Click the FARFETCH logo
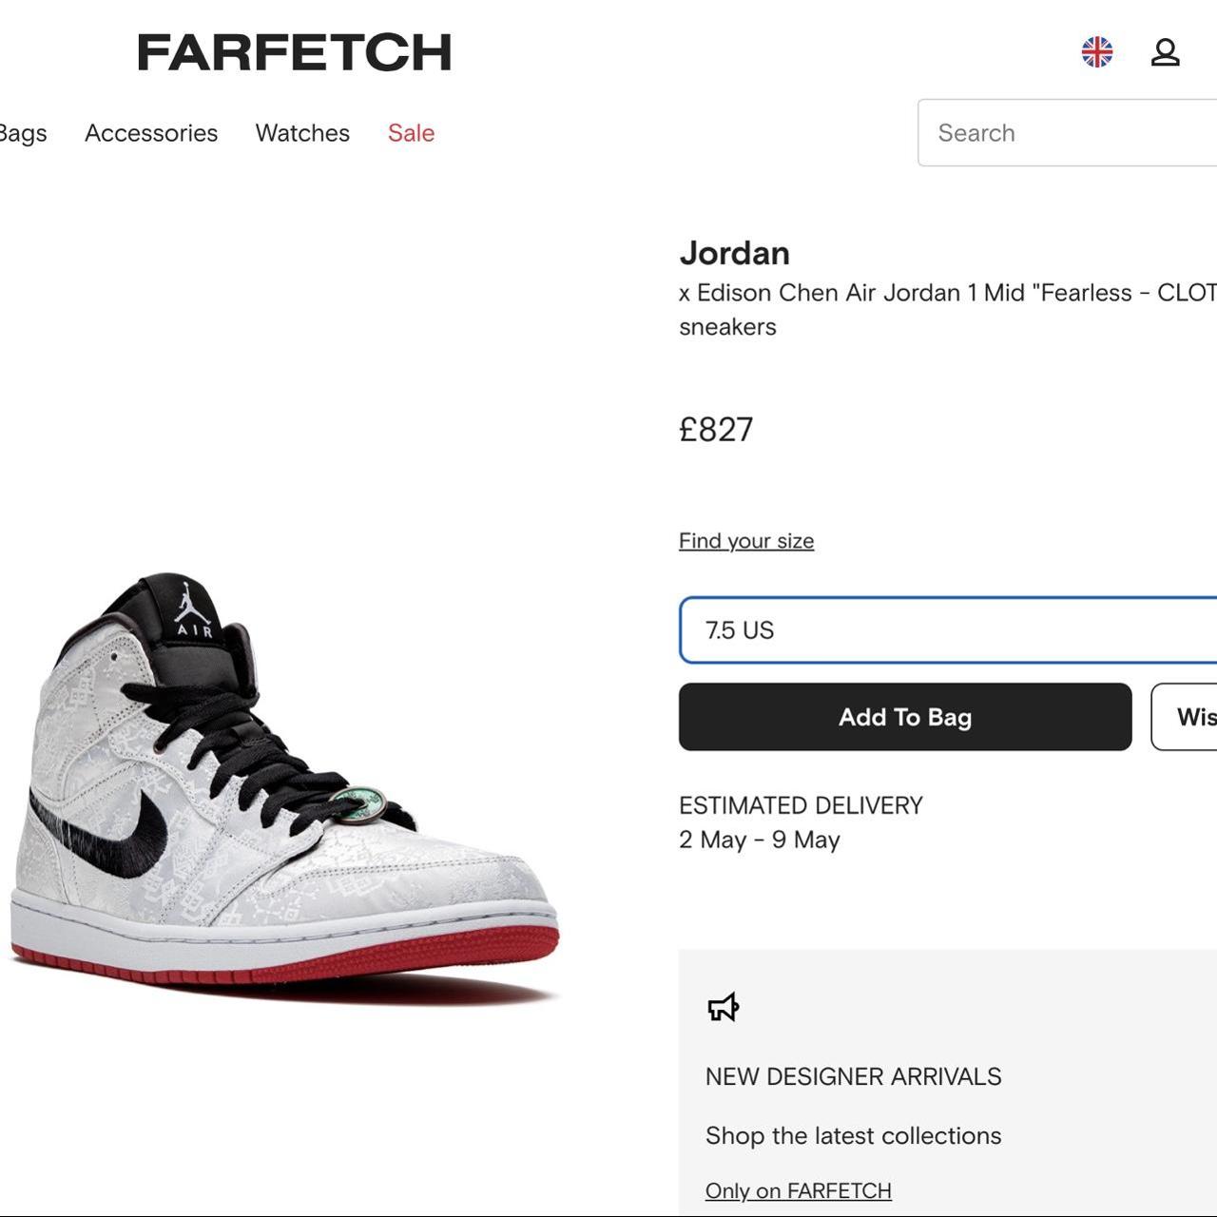1217x1217 pixels. [x=294, y=52]
